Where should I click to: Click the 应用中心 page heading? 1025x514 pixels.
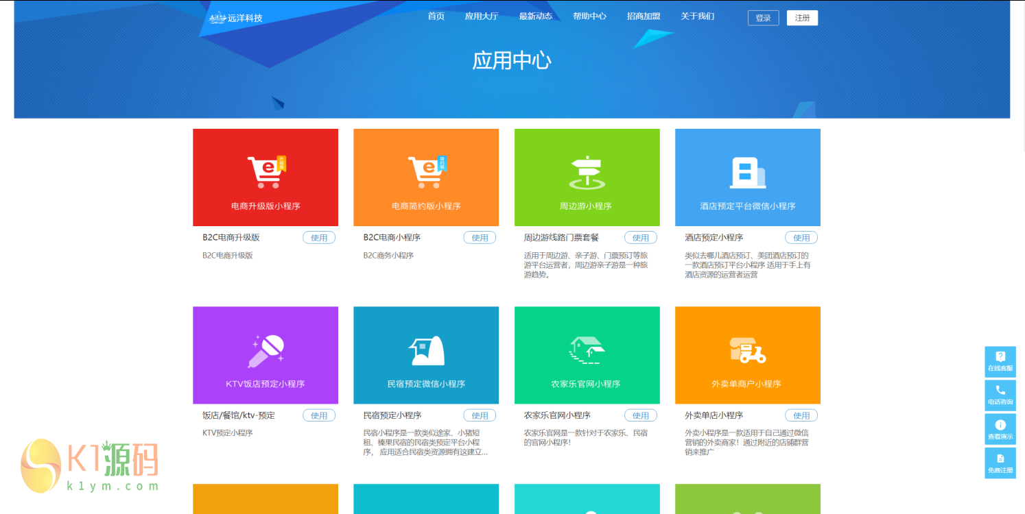click(x=512, y=60)
